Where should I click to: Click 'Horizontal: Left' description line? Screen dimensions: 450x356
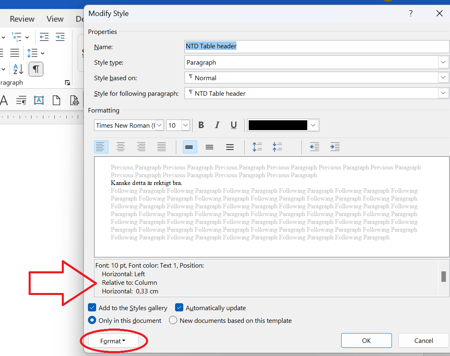tap(124, 274)
